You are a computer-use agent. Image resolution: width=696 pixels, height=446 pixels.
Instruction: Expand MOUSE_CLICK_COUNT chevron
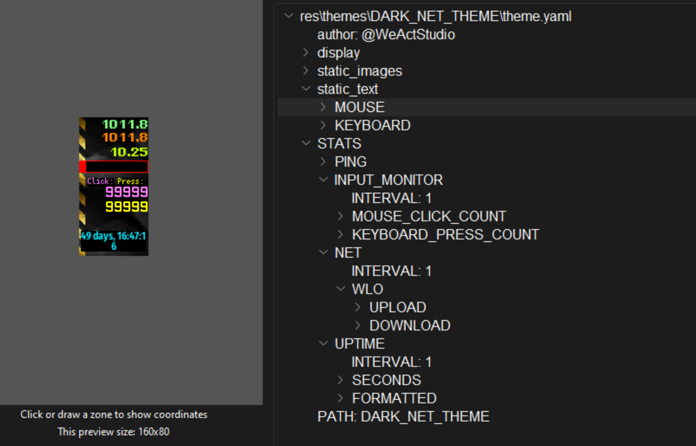tap(340, 216)
